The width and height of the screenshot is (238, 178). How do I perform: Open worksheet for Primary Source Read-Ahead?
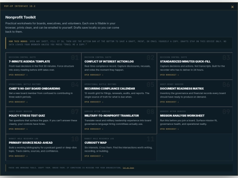pyautogui.click(x=18, y=156)
